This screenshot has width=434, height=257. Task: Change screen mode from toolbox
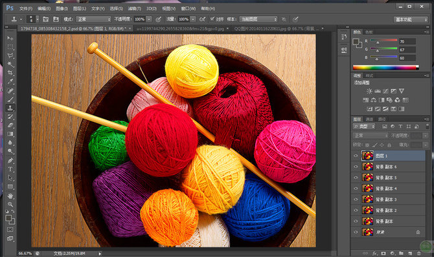[10, 238]
